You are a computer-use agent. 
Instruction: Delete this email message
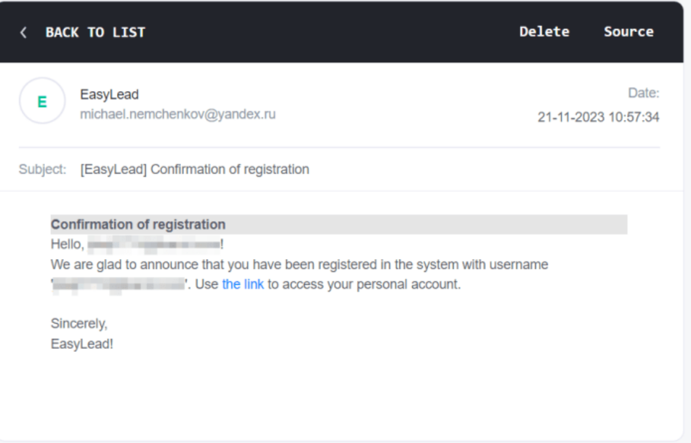tap(545, 32)
